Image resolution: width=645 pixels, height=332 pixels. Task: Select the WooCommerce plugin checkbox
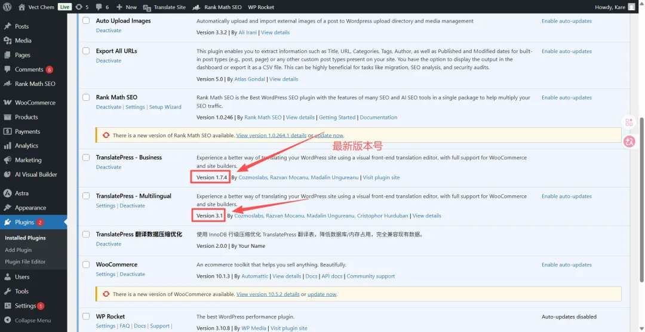(x=86, y=265)
